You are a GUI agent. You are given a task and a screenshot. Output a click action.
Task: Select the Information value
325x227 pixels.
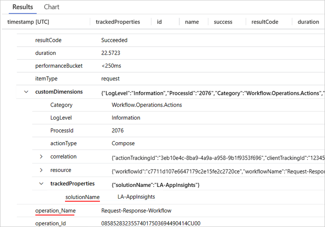coord(126,118)
